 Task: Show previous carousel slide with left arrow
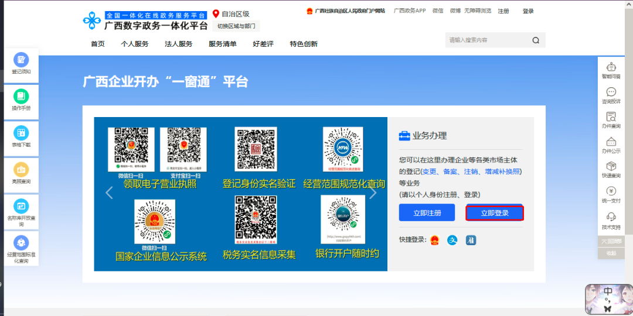pos(109,193)
